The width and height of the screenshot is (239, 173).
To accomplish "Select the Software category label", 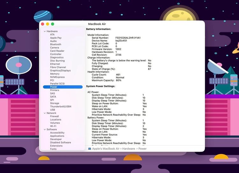I will click(52, 129).
